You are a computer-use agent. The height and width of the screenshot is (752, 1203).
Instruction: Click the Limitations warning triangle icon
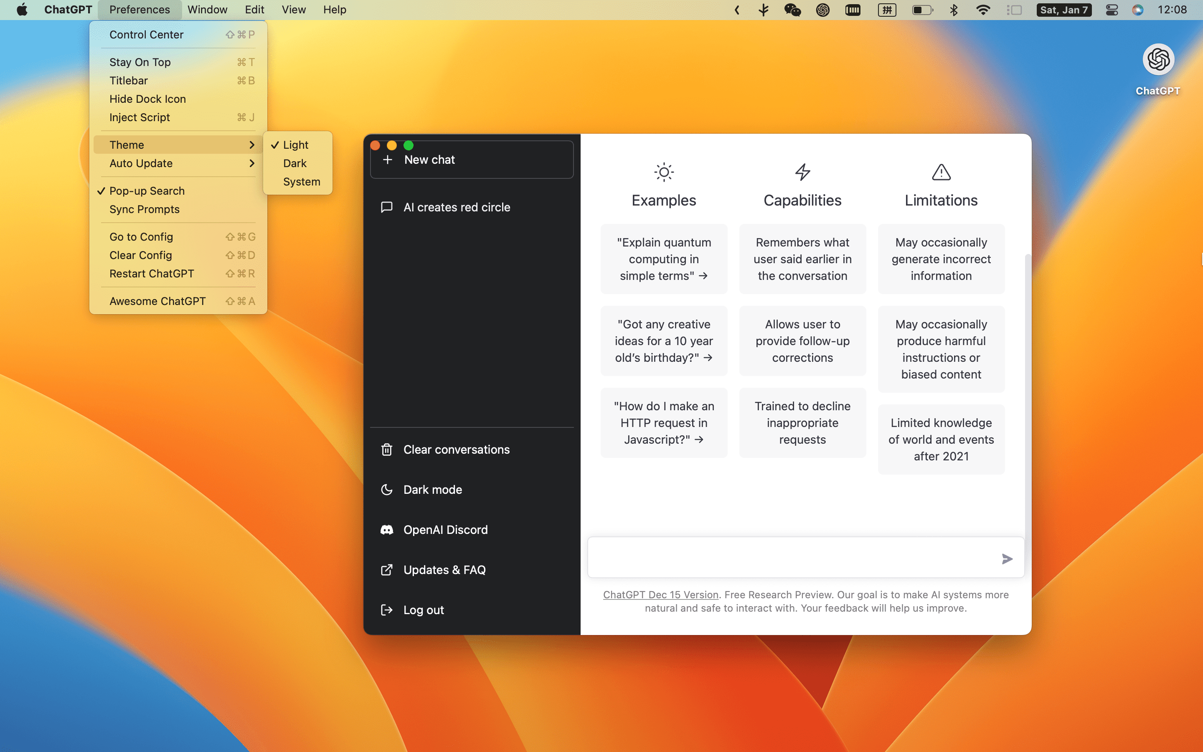pyautogui.click(x=941, y=173)
